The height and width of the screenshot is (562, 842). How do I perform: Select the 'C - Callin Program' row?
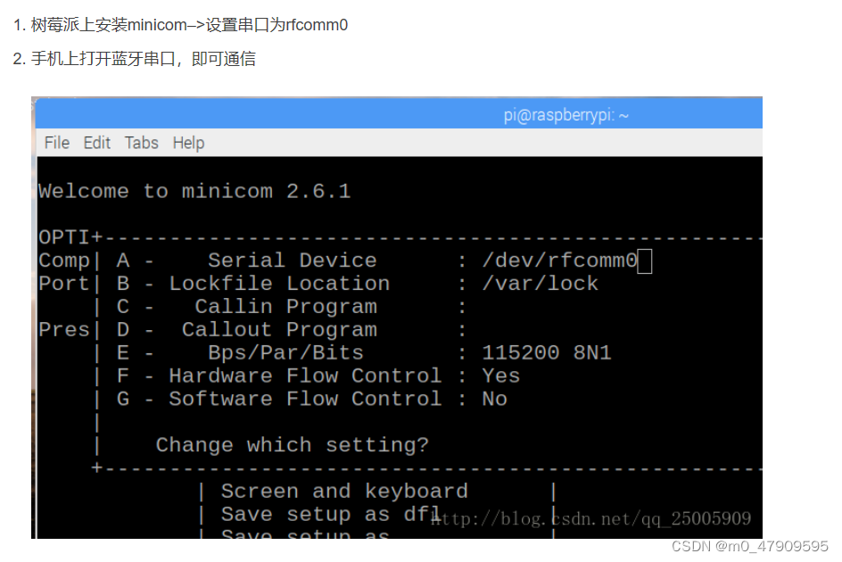(x=291, y=307)
